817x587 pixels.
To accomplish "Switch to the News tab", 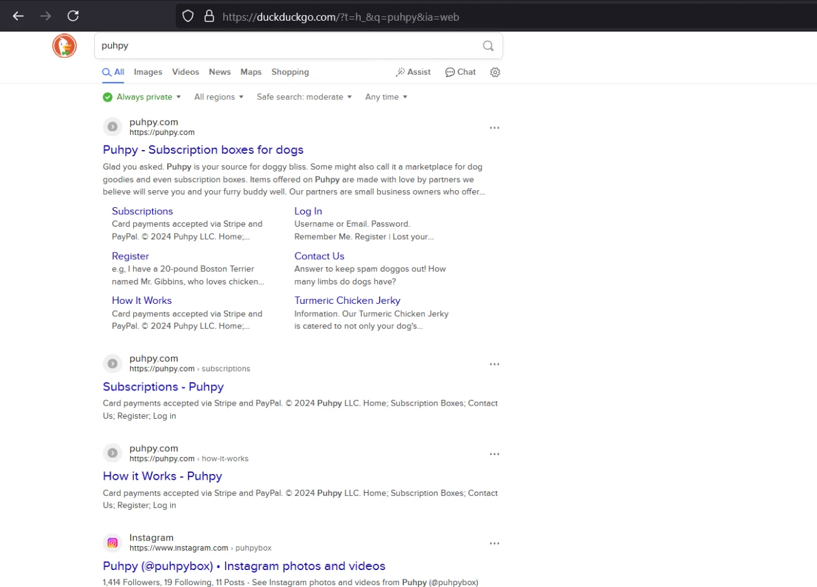I will point(220,72).
